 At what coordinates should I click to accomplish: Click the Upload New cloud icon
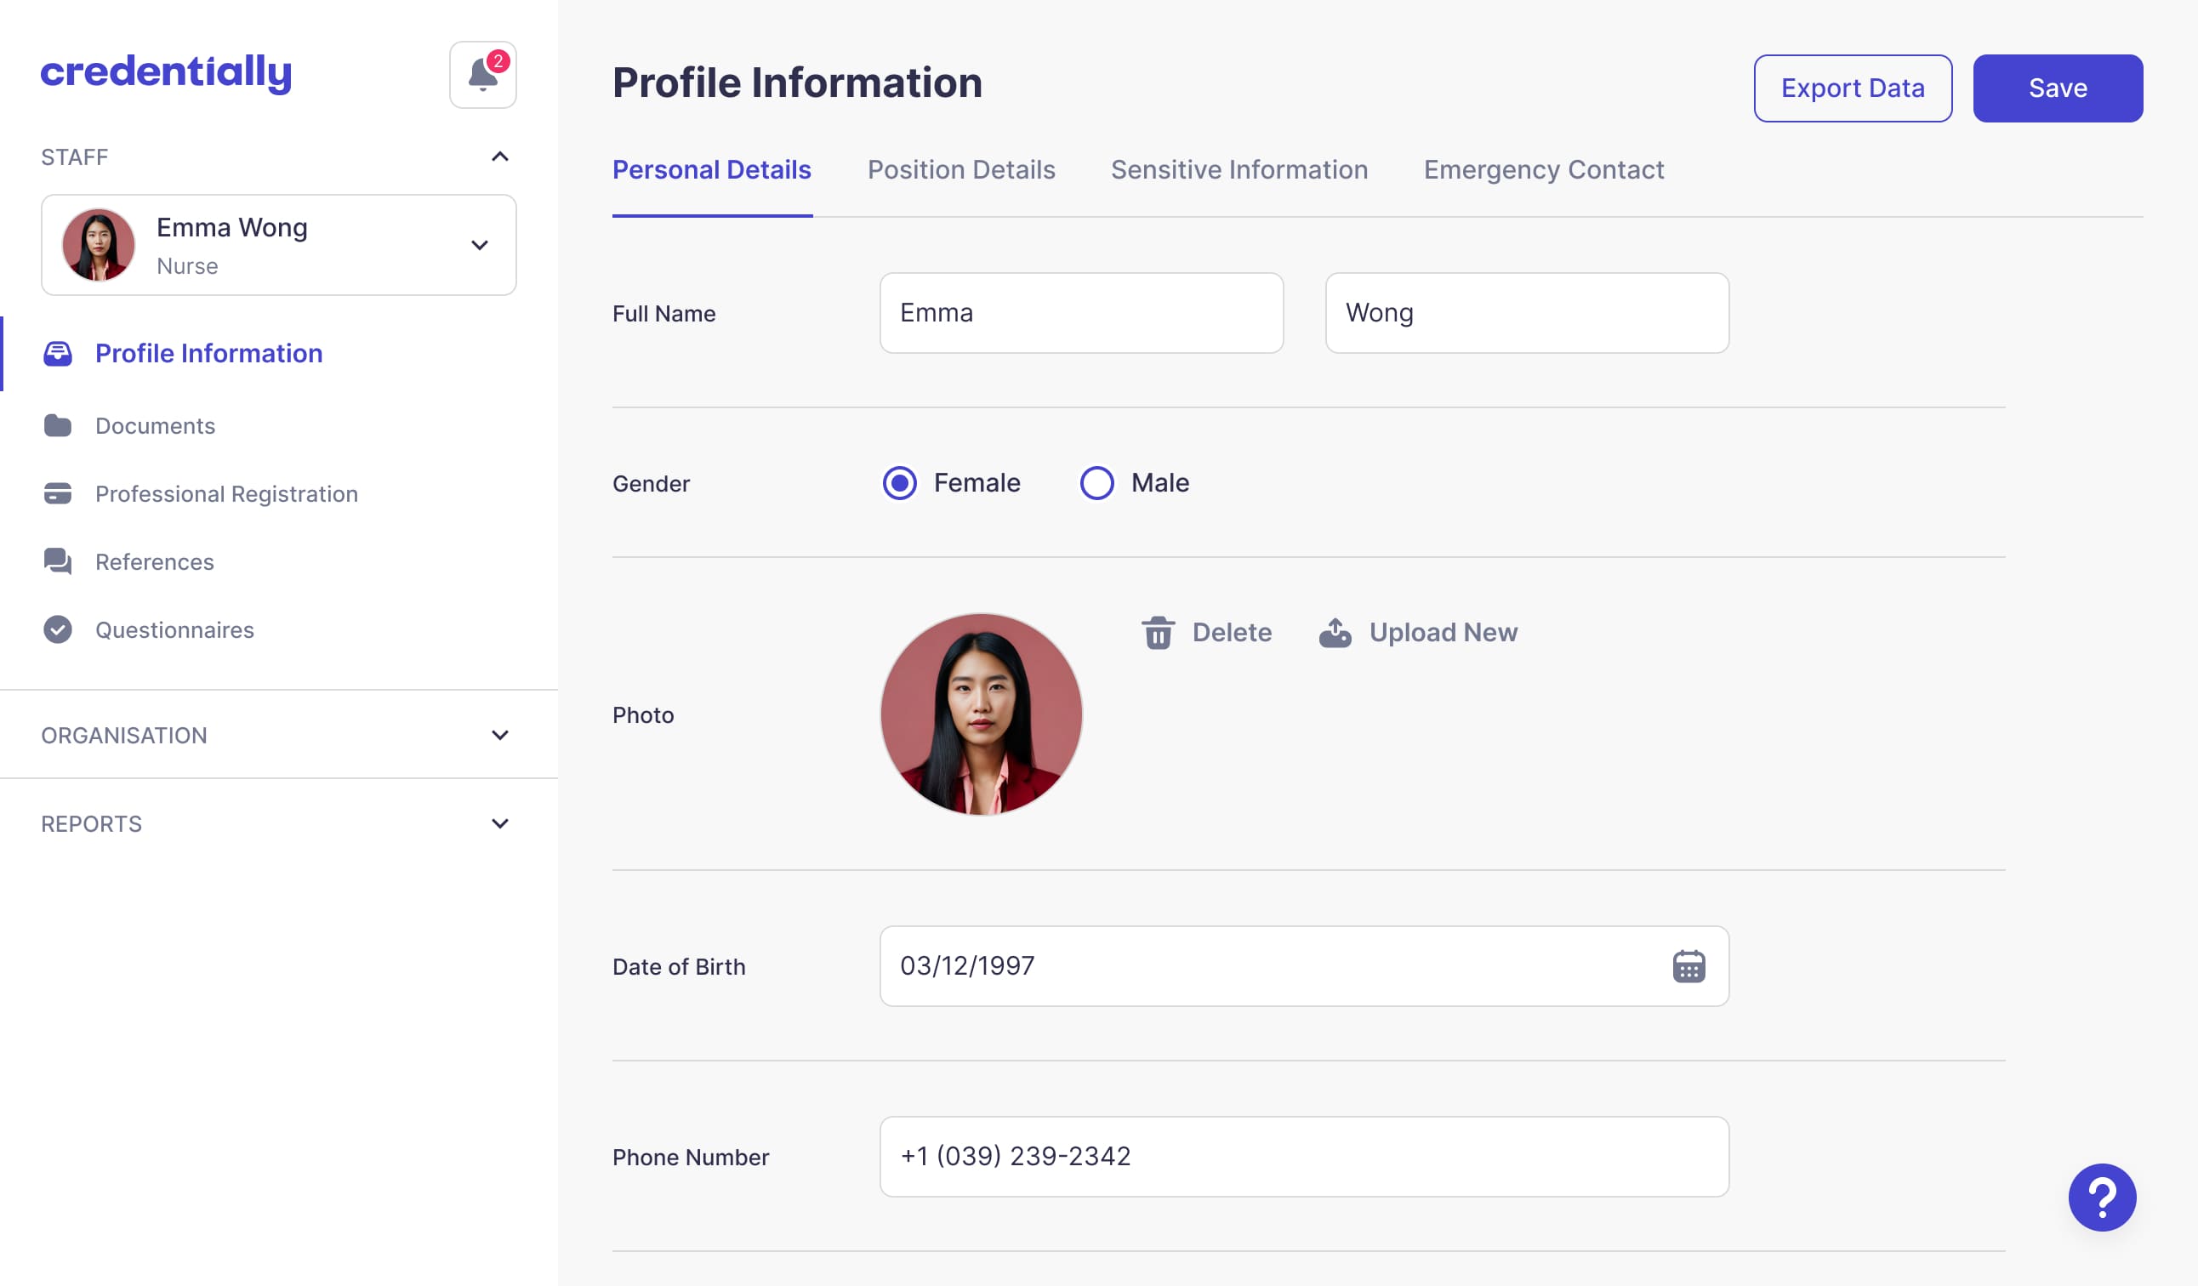pos(1335,633)
